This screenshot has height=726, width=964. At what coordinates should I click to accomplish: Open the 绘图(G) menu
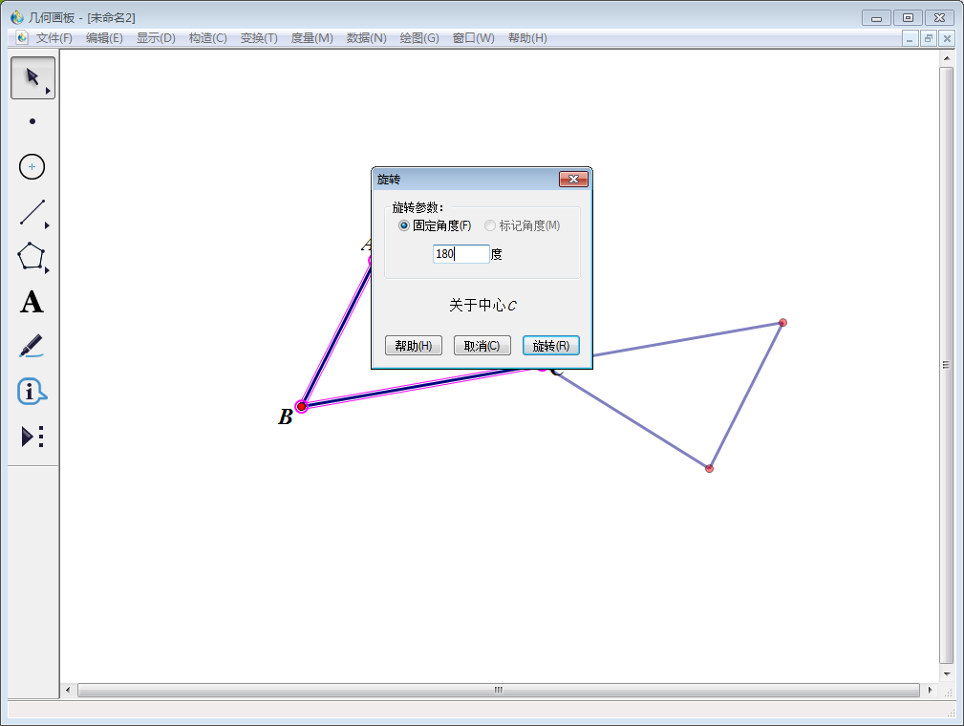click(419, 38)
